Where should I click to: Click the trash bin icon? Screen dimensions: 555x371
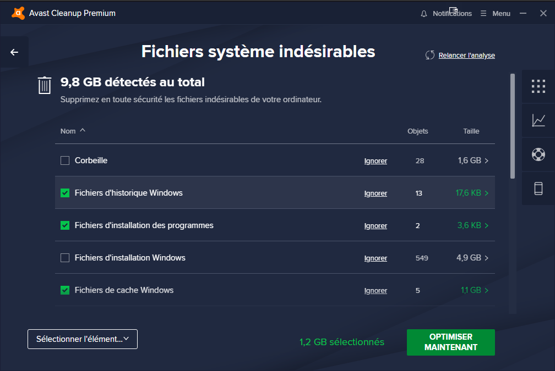(45, 85)
